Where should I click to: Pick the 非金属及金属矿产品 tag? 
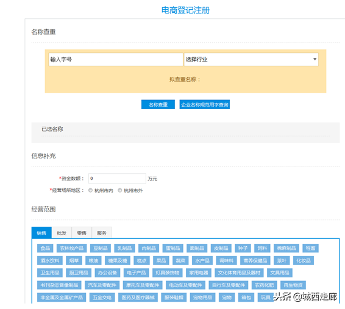click(x=62, y=297)
